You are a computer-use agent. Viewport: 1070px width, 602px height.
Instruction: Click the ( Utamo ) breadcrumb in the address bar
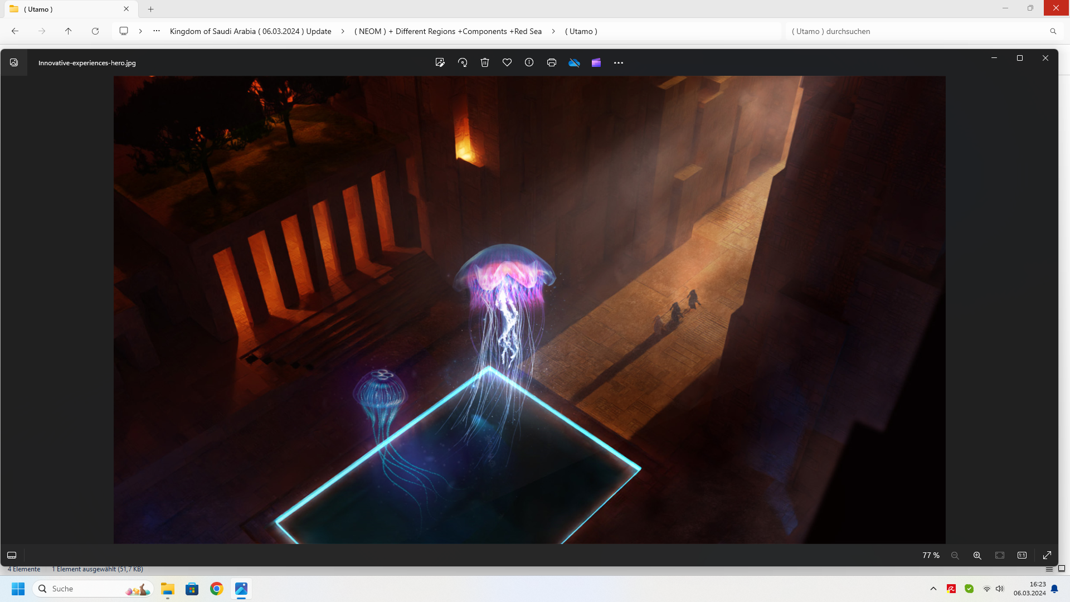point(581,31)
